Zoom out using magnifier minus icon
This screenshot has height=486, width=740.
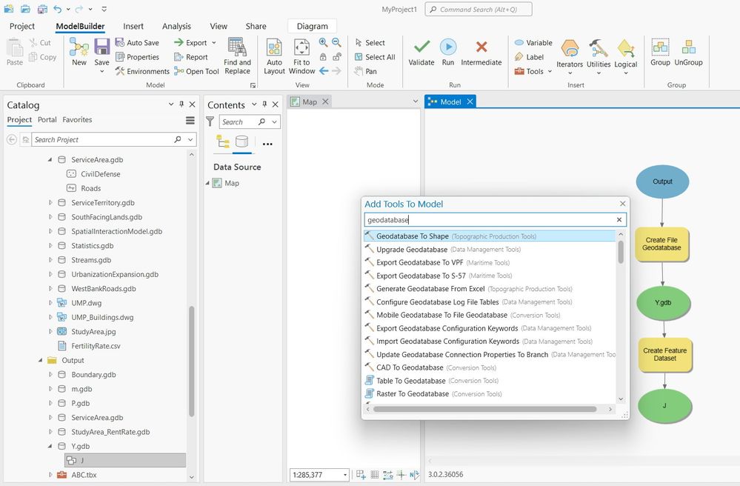coord(336,42)
